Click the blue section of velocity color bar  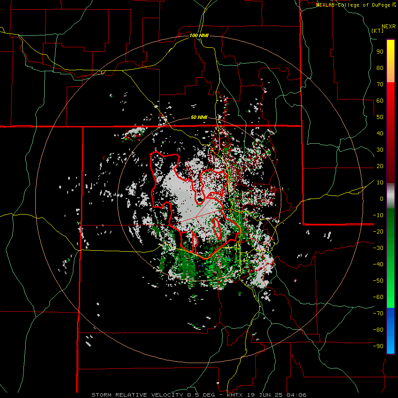390,331
